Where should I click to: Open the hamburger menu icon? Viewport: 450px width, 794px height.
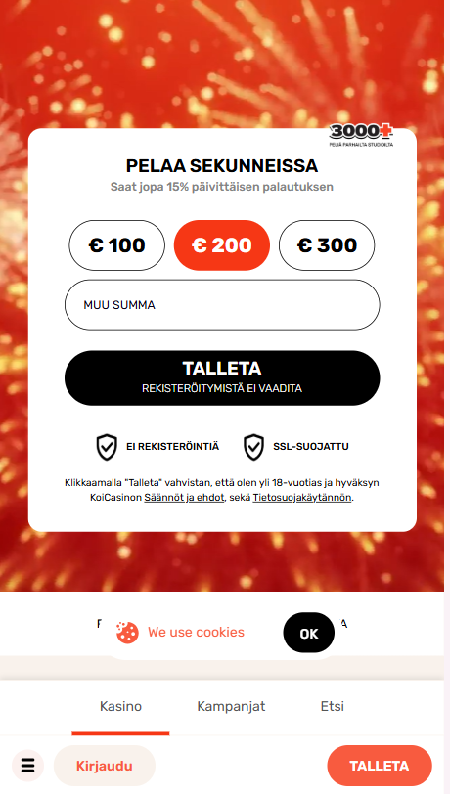pos(27,765)
